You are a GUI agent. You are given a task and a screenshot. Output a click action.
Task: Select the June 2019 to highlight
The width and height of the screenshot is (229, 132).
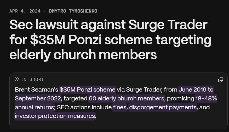point(196,89)
